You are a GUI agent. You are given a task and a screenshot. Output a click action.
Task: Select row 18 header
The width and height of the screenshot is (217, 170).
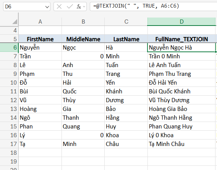[x=9, y=153]
